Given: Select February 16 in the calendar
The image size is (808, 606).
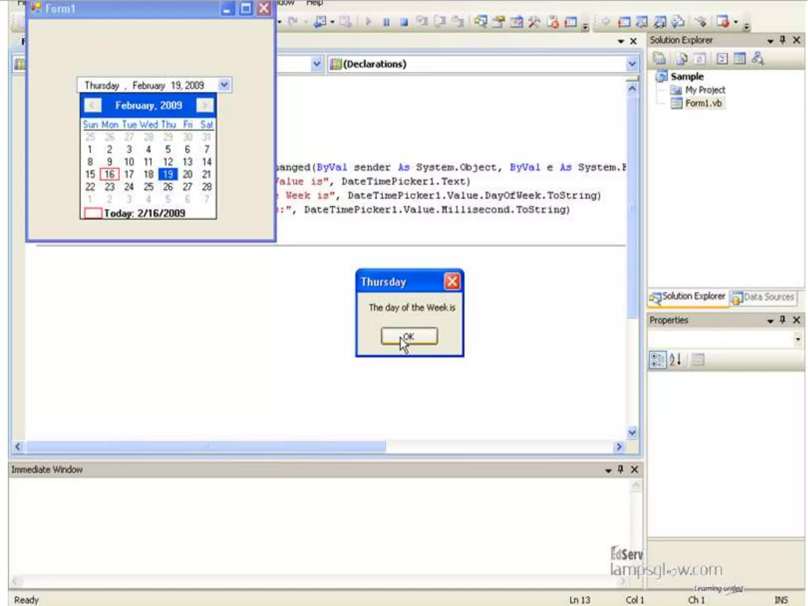Looking at the screenshot, I should tap(109, 174).
